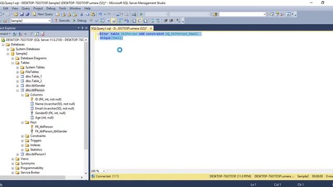Collapse the Keys folder
Image resolution: width=333 pixels, height=187 pixels.
pyautogui.click(x=22, y=123)
